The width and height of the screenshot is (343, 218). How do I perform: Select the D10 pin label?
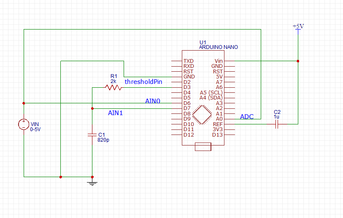pos(189,124)
